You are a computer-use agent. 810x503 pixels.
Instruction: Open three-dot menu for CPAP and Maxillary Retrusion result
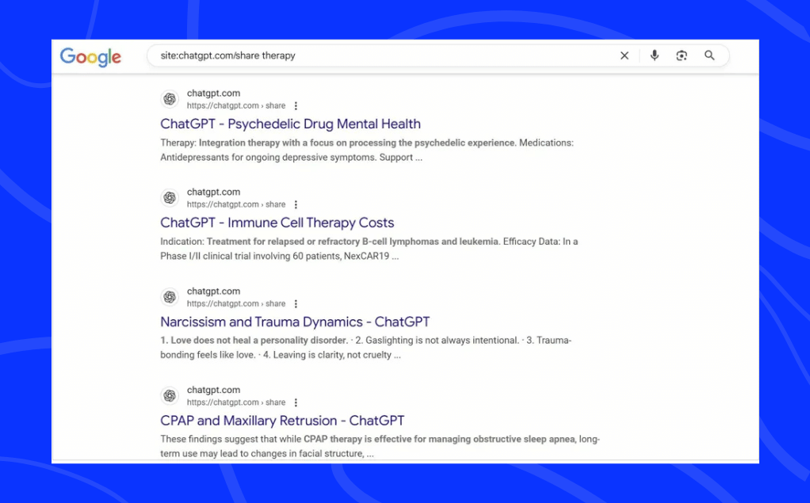(x=296, y=402)
